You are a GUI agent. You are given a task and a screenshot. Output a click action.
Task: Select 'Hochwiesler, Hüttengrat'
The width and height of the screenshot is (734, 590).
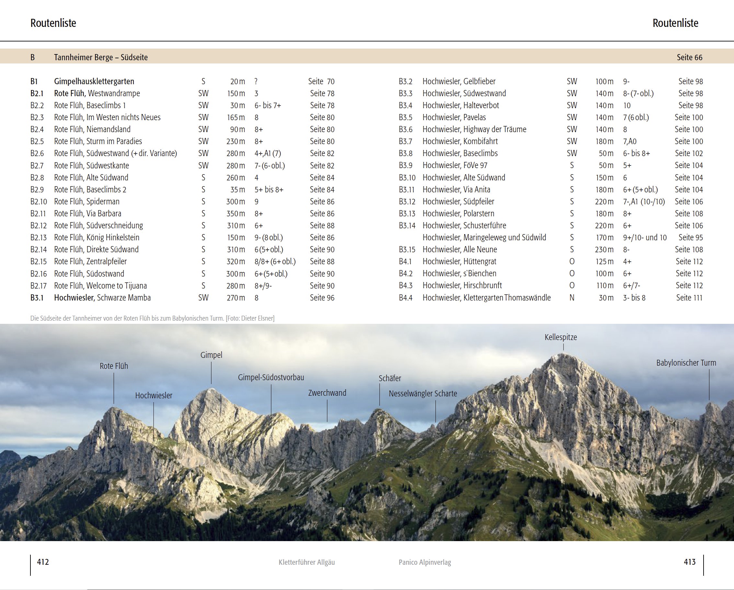click(x=459, y=261)
